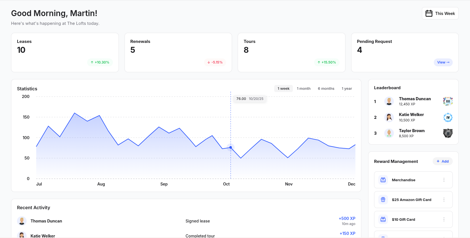
Task: Click the calendar icon beside This Week
Action: (429, 13)
